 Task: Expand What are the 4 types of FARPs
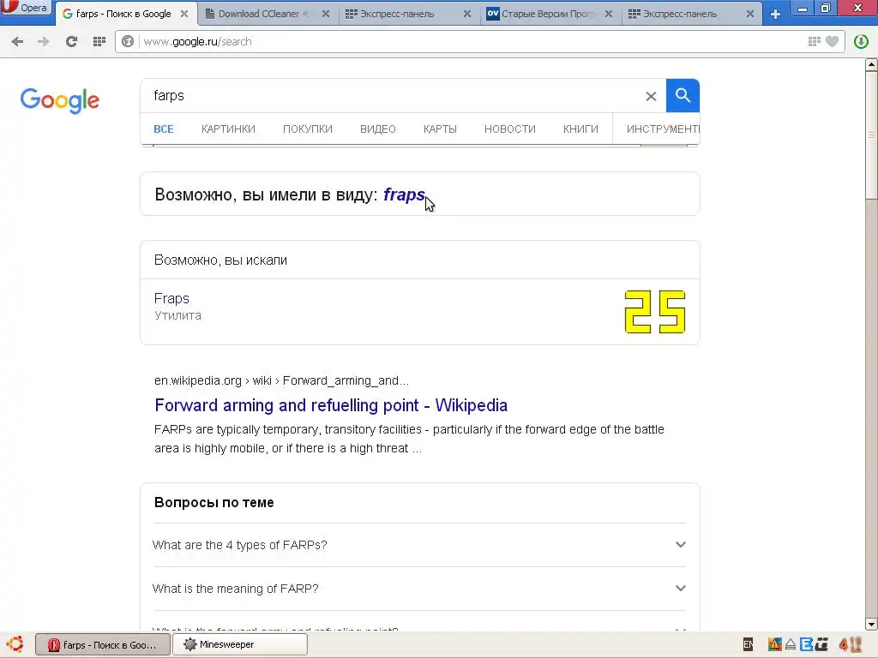coord(419,545)
